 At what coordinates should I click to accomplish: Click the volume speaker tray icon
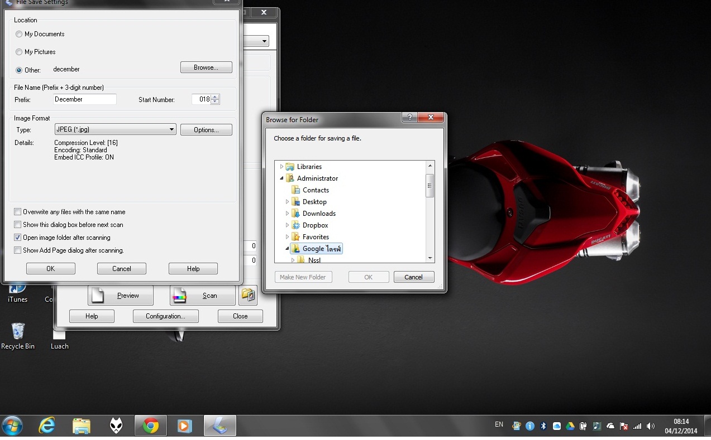pyautogui.click(x=650, y=426)
